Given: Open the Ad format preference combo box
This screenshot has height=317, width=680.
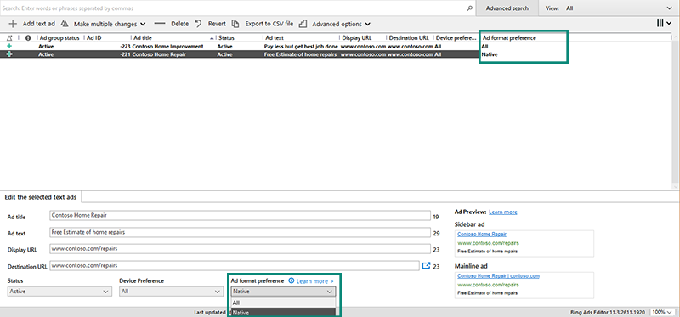Looking at the screenshot, I should (x=283, y=292).
